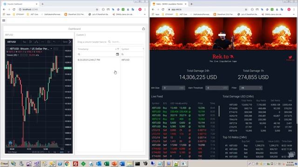This screenshot has height=167, width=298.
Task: Click the Search field in the Custom 1 grid
Action: [x=125, y=42]
